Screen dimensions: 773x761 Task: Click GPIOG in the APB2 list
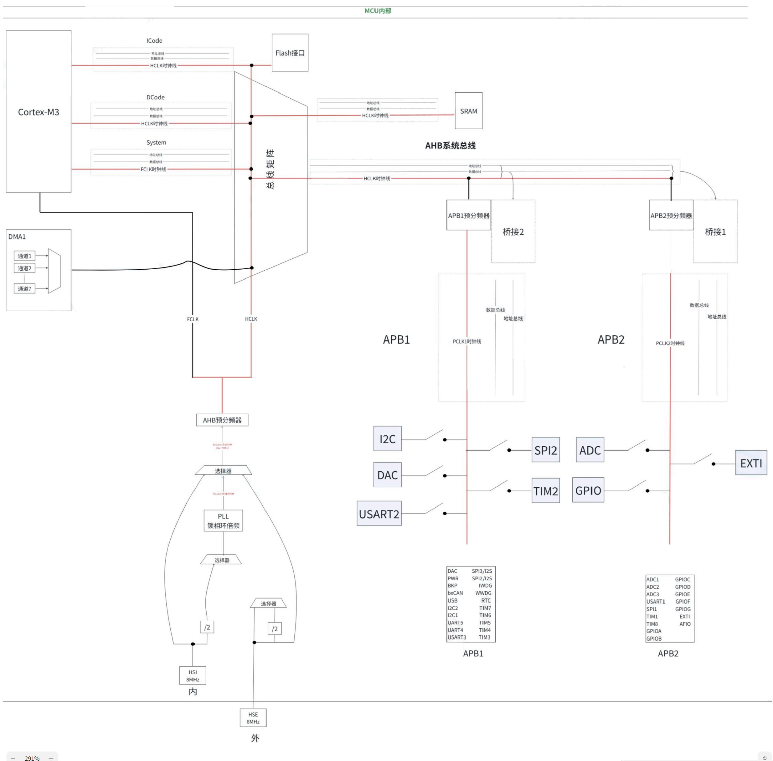683,609
